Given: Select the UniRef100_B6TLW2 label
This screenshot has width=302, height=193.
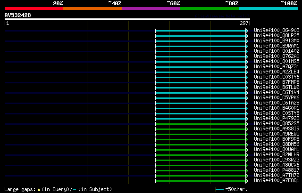Looking at the screenshot, I should coord(277,88).
